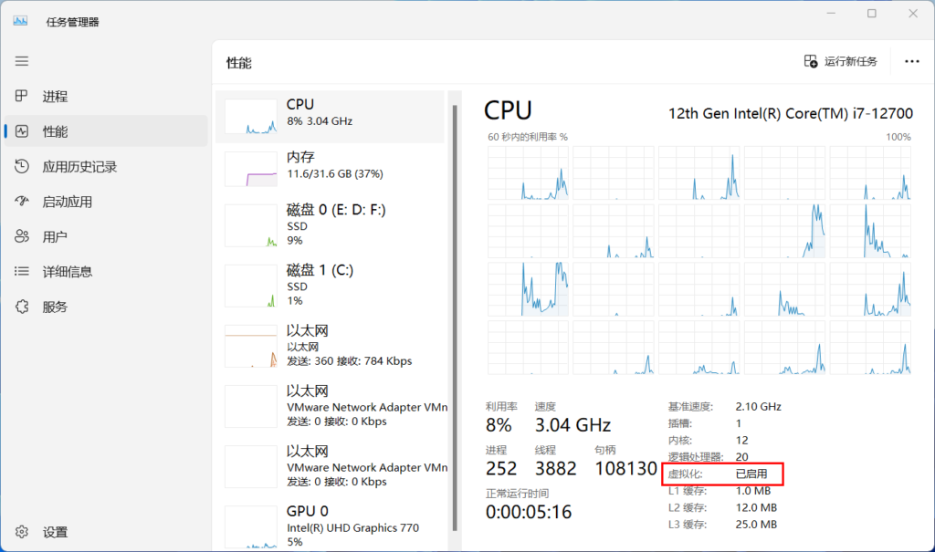This screenshot has width=935, height=552.
Task: Open 应用历史记录 (App history) page
Action: pos(79,167)
